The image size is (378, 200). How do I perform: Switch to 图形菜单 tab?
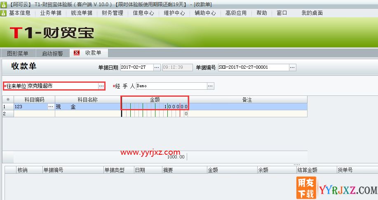[18, 53]
